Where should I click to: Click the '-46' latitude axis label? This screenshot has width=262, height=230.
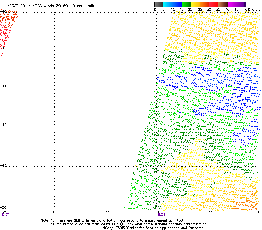pyautogui.click(x=3, y=125)
